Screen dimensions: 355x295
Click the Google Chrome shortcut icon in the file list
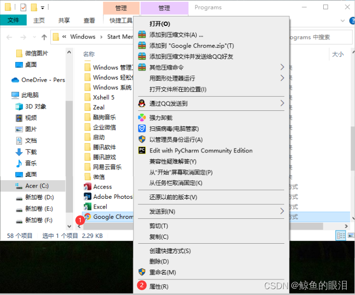coord(88,216)
